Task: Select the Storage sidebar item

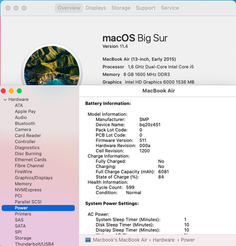Action: [23, 238]
